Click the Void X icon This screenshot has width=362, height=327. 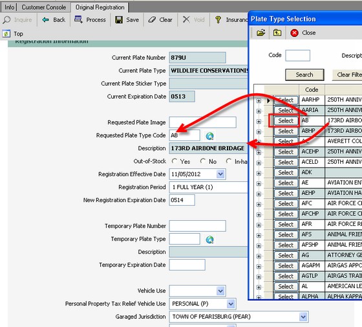click(186, 19)
